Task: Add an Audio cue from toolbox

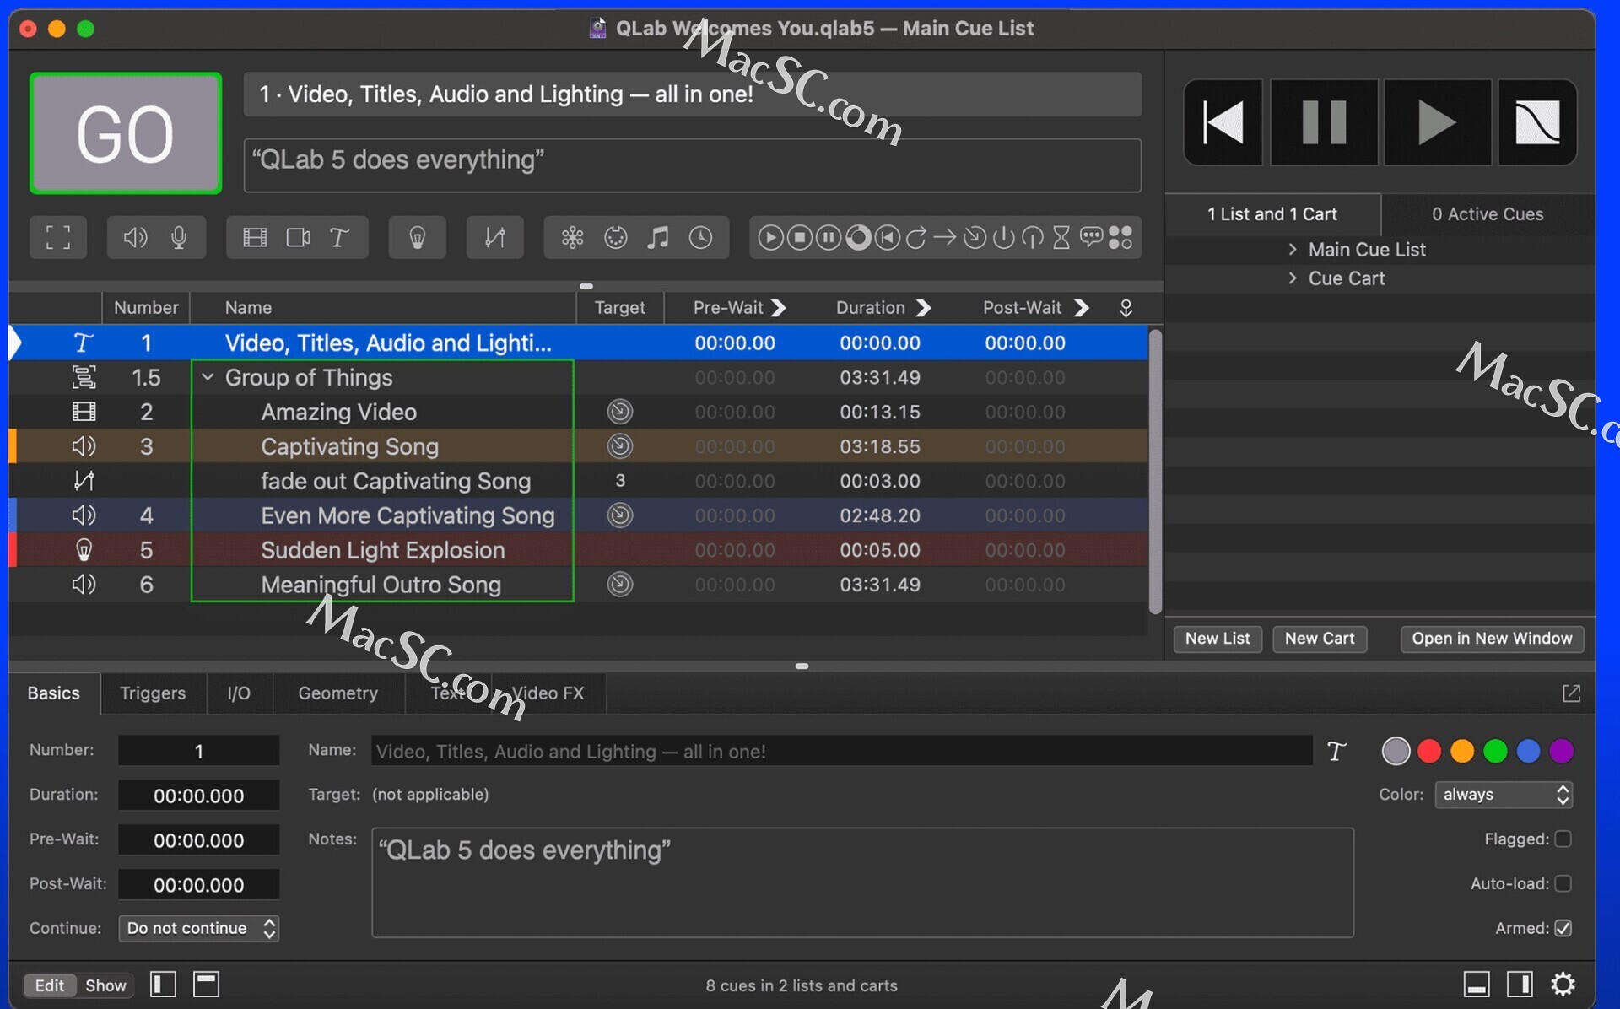Action: tap(135, 238)
